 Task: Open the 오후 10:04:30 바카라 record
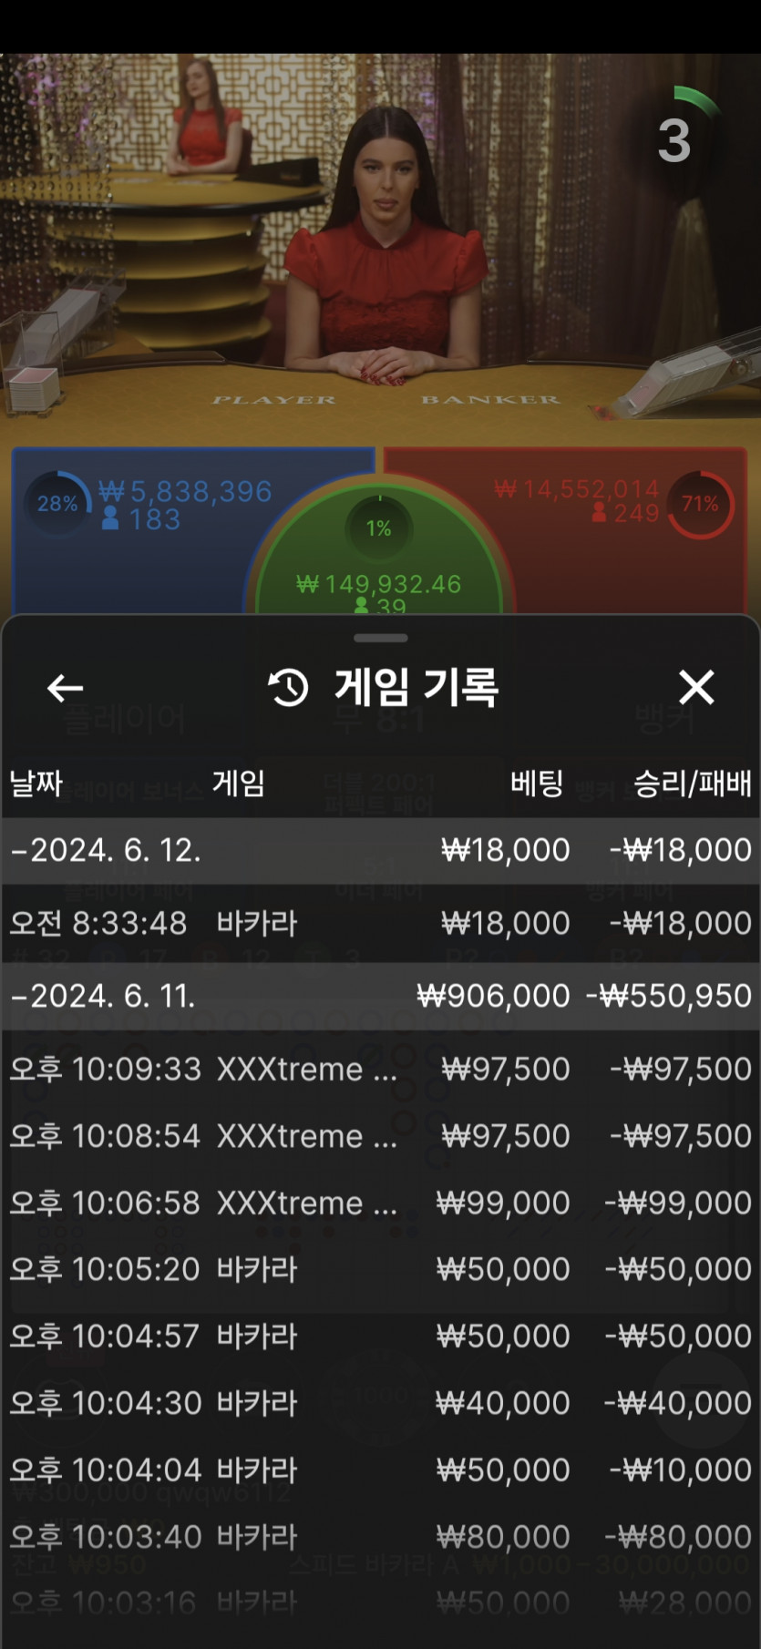tap(380, 1403)
